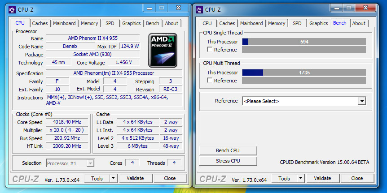Open Graphics tab in right window
This screenshot has height=193, width=387.
[x=319, y=23]
